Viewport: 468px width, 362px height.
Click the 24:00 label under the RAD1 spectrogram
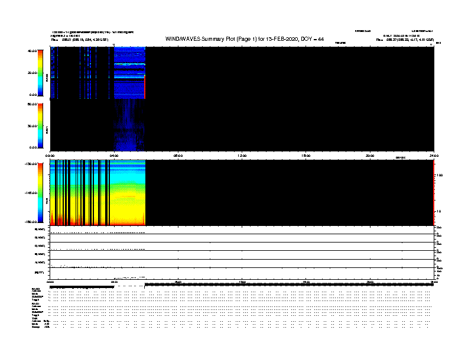pyautogui.click(x=434, y=156)
